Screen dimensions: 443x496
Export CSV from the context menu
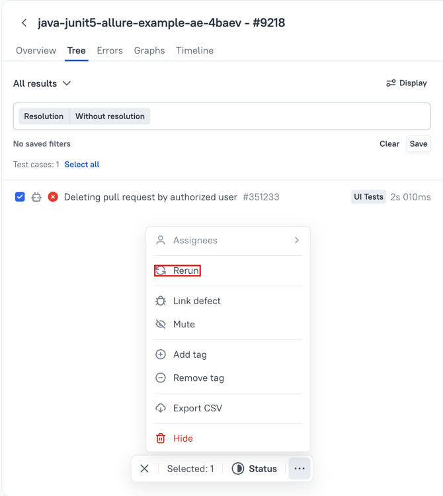click(197, 408)
